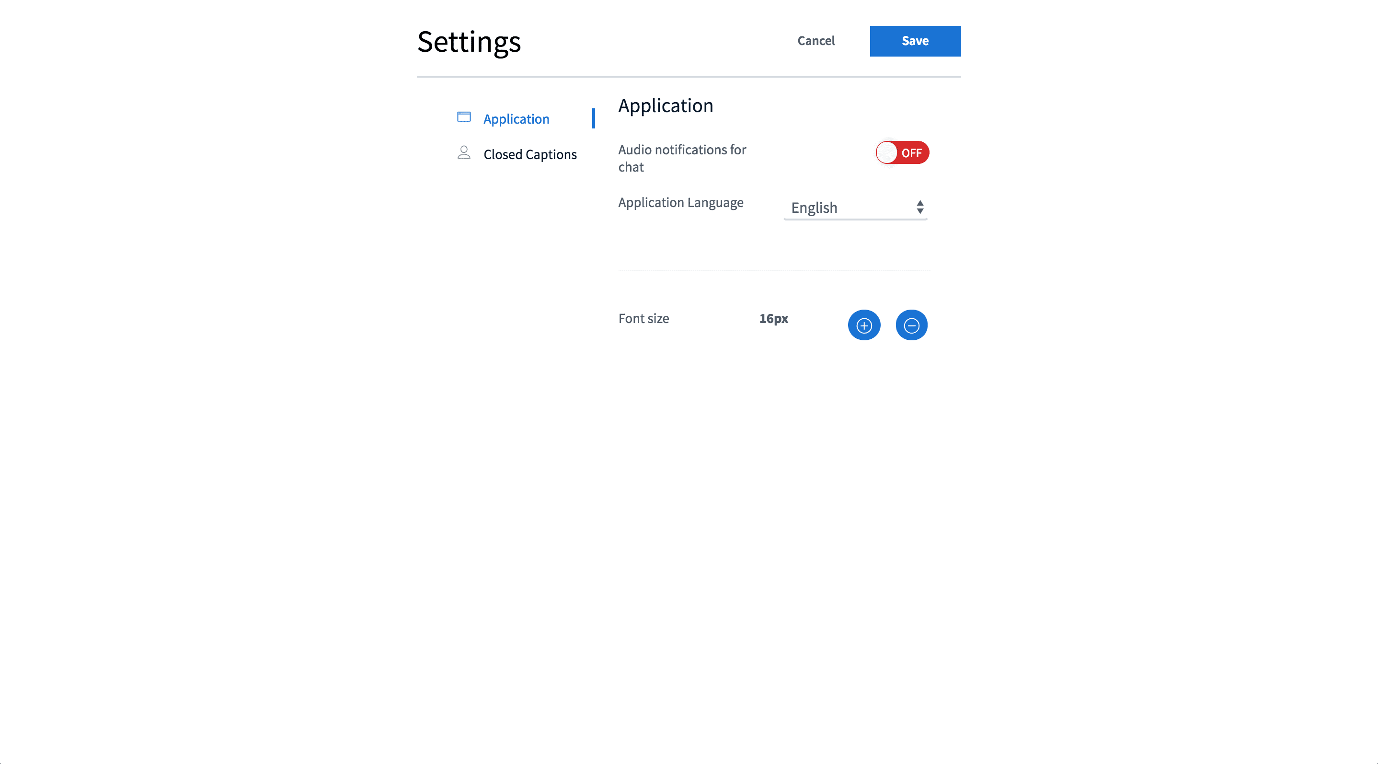This screenshot has width=1378, height=764.
Task: Select the English language combo box text
Action: [x=814, y=208]
